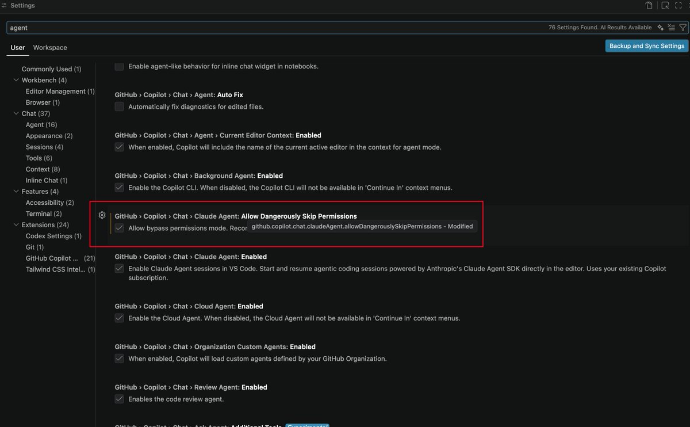Viewport: 690px width, 427px height.
Task: Collapse the Features tree section
Action: click(x=16, y=191)
